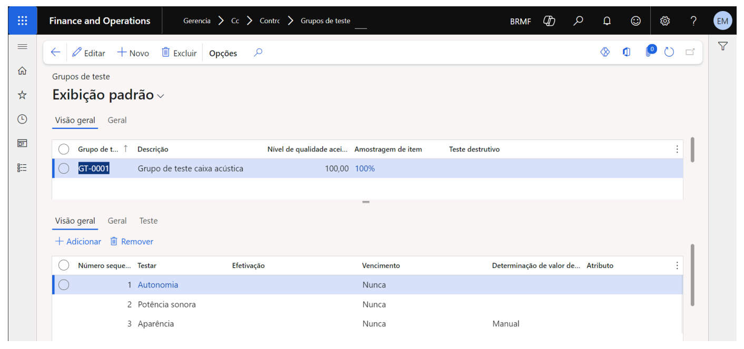Image resolution: width=744 pixels, height=349 pixels.
Task: Open the settings gear icon
Action: [665, 21]
